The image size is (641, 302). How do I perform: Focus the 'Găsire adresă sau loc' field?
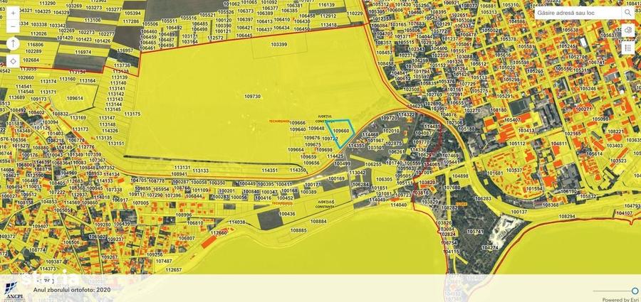coord(578,13)
